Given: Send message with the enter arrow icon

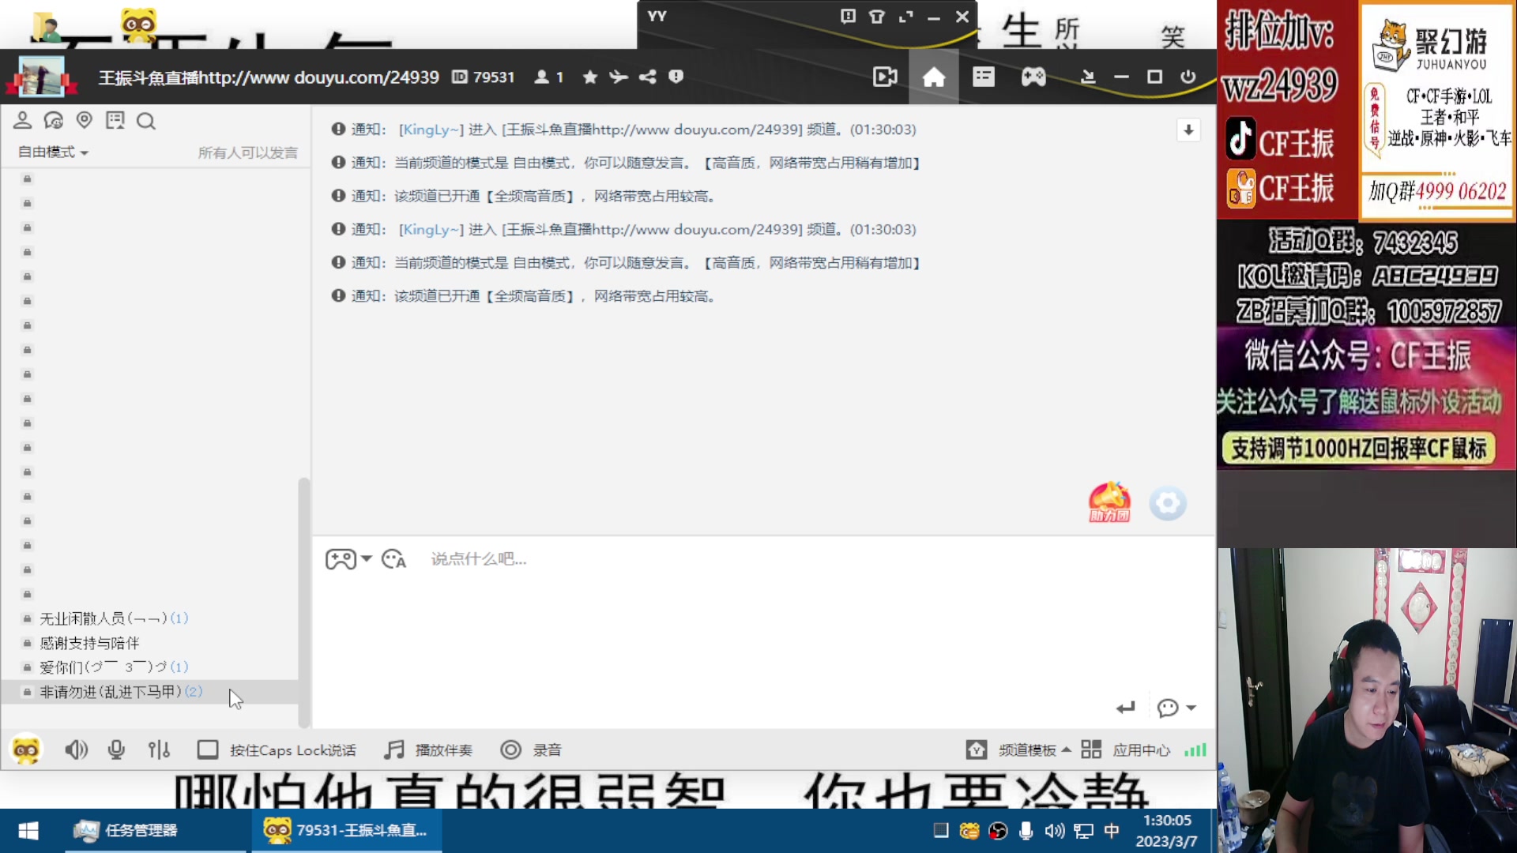Looking at the screenshot, I should pyautogui.click(x=1126, y=708).
